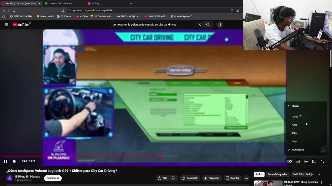Screen dimensions: 332x186
Task: Toggle subtitles in player controls
Action: 298,161
